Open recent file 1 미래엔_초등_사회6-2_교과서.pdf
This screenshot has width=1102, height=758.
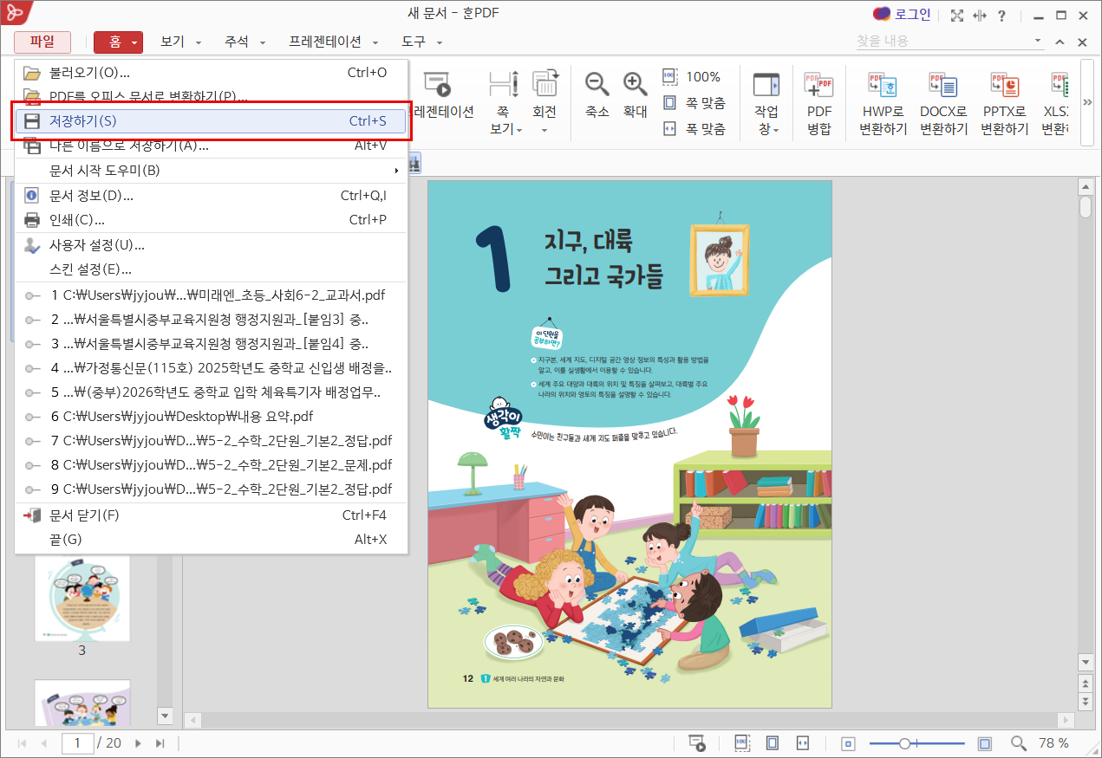pyautogui.click(x=211, y=295)
